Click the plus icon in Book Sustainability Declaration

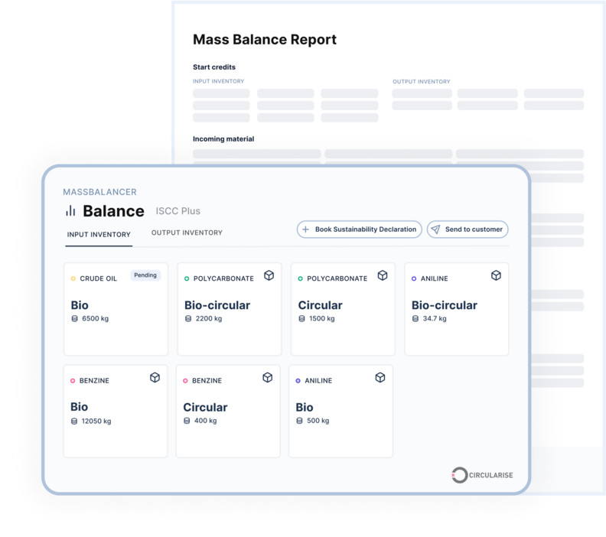[x=305, y=229]
